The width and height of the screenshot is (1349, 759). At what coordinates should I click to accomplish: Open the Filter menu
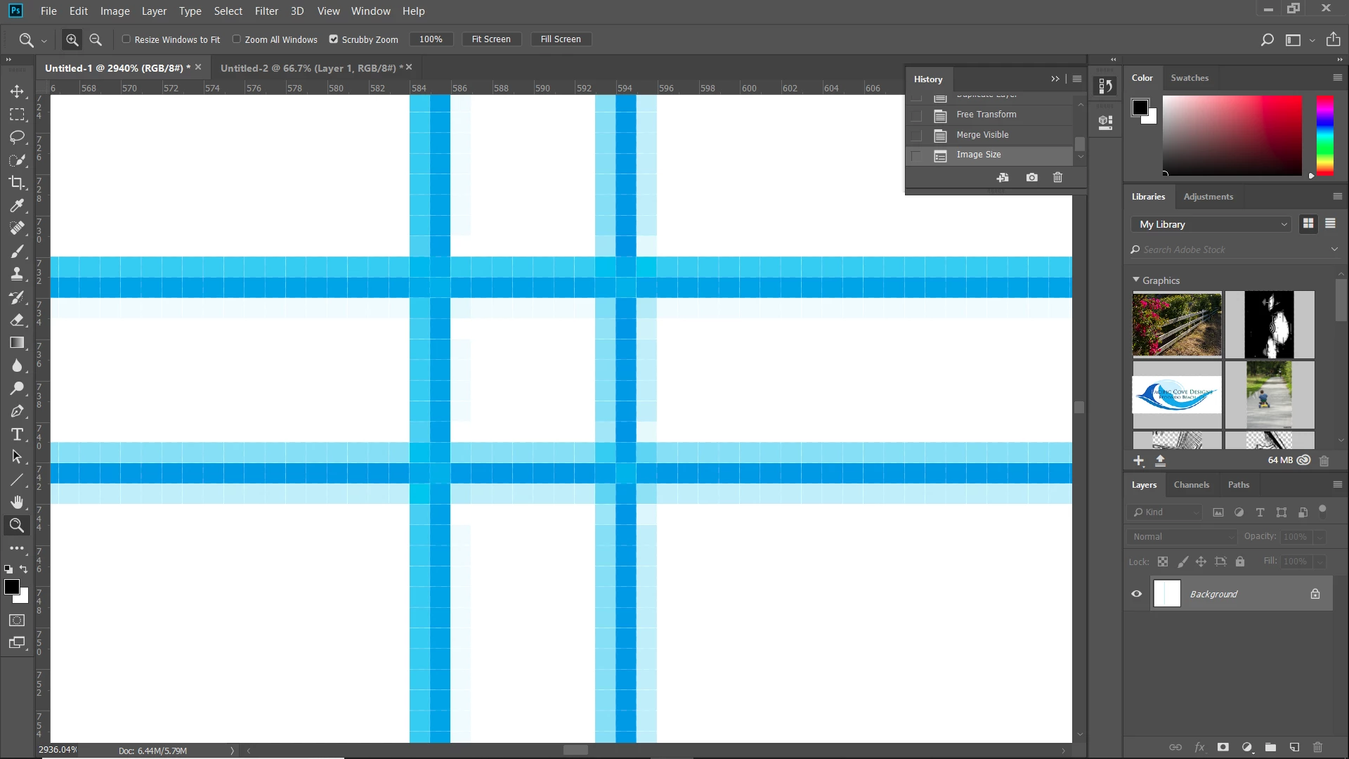click(x=266, y=11)
